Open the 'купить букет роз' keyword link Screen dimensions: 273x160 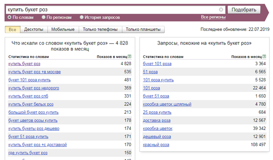pyautogui.click(x=24, y=64)
